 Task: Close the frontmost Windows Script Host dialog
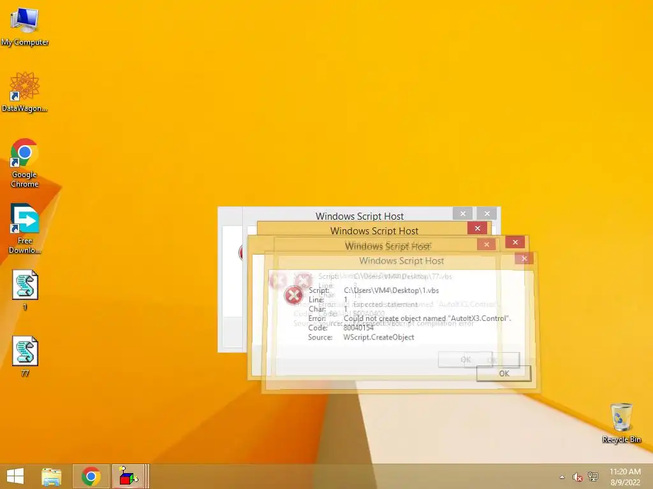524,259
